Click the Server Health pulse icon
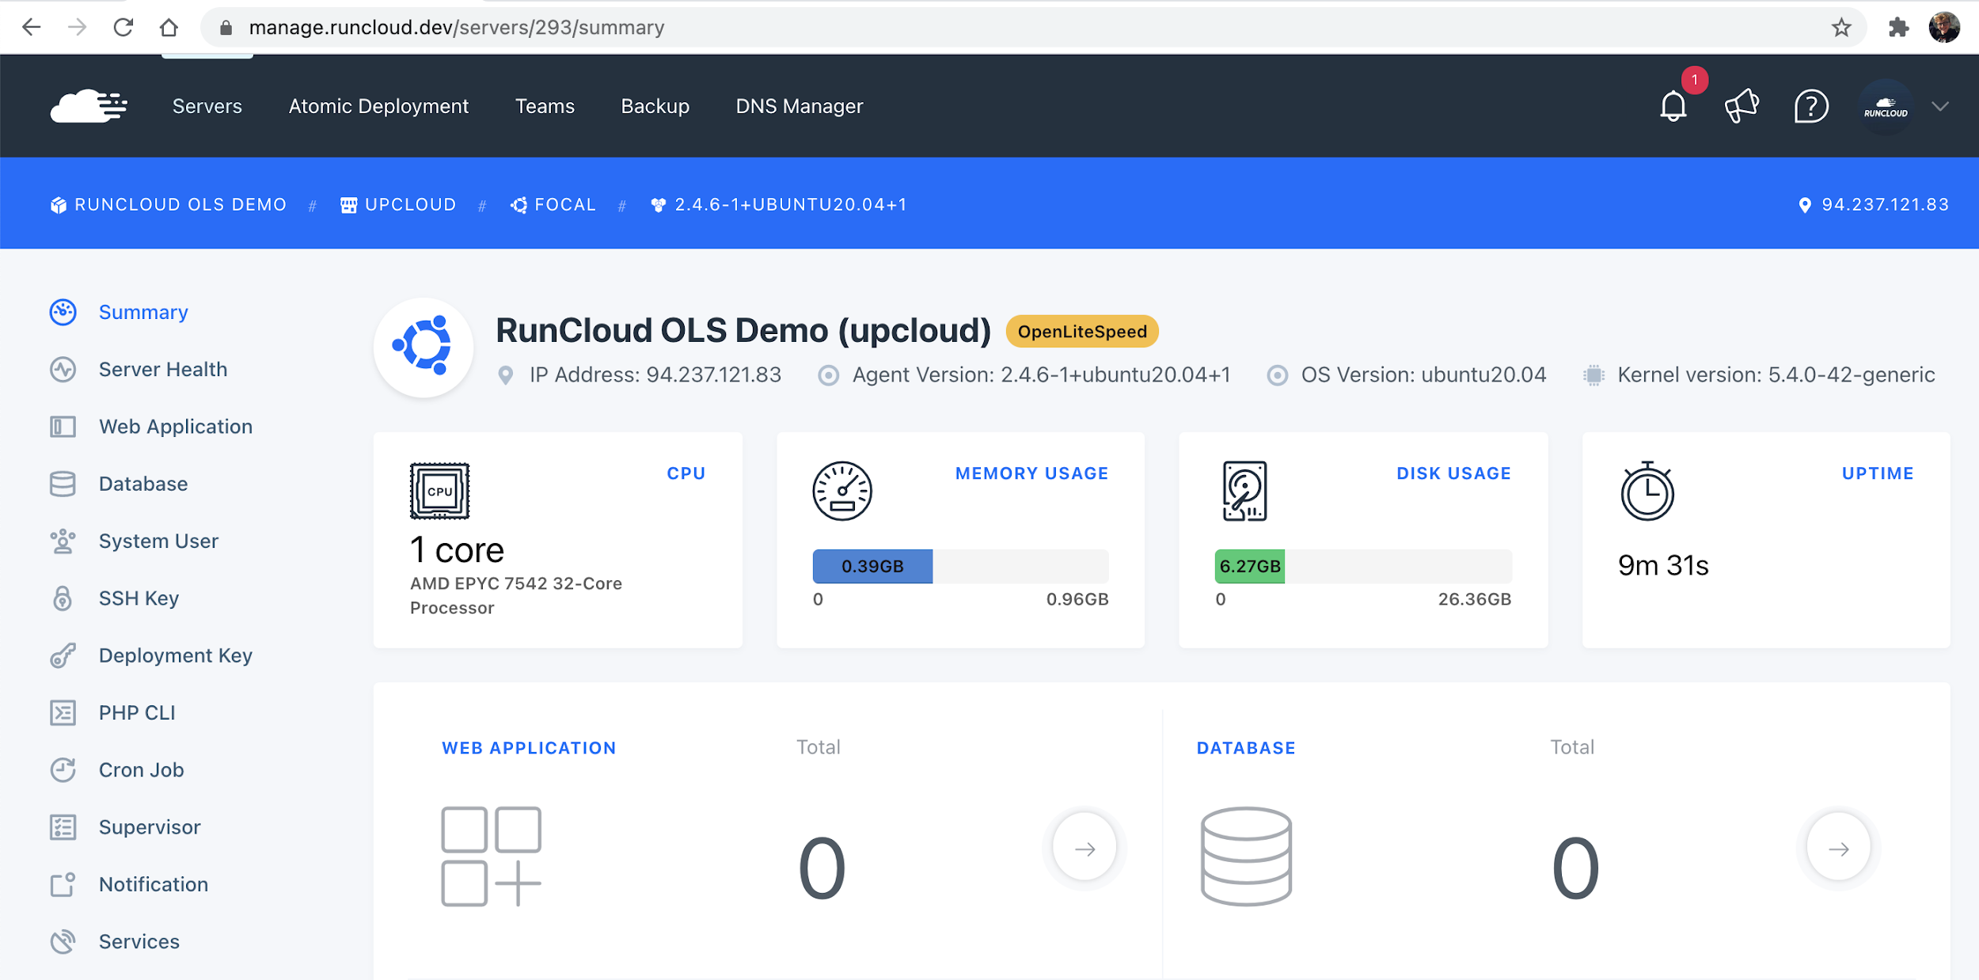1979x980 pixels. pyautogui.click(x=63, y=370)
